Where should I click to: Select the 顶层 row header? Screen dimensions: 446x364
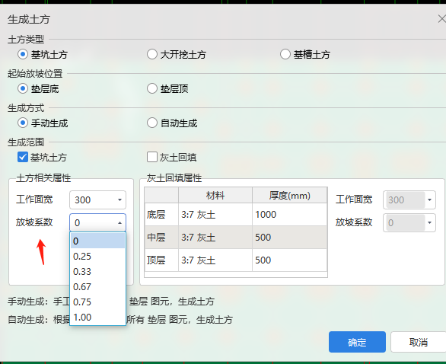(161, 260)
